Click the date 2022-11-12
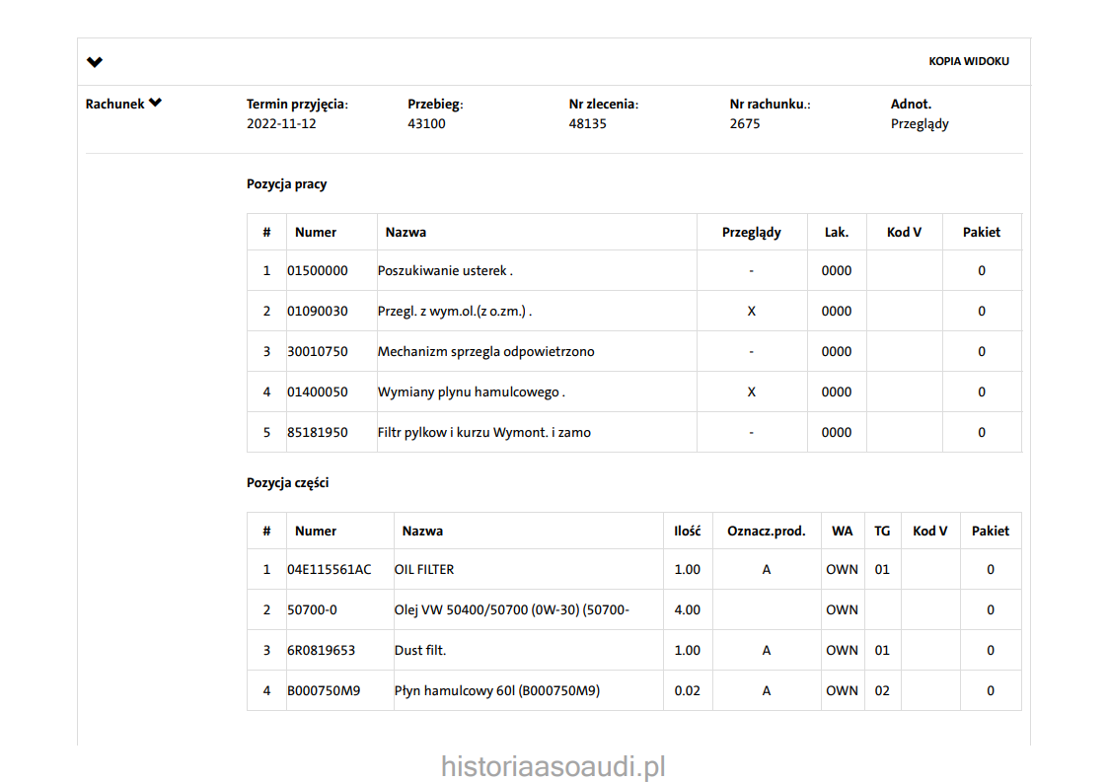 (281, 124)
